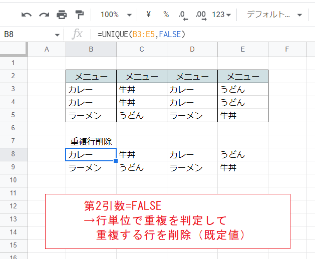
Task: Click cell B3 containing カレー
Action: pyautogui.click(x=91, y=89)
